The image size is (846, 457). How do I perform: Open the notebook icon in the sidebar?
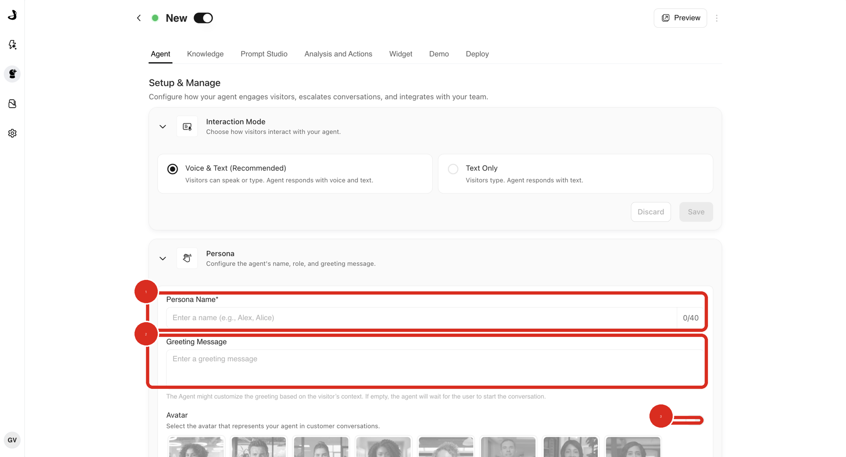(x=12, y=104)
